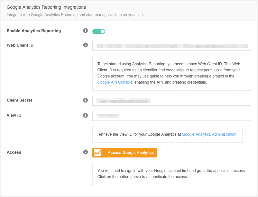Viewport: 258px width, 197px height.
Task: Click info icon beside Access label
Action: pyautogui.click(x=85, y=152)
